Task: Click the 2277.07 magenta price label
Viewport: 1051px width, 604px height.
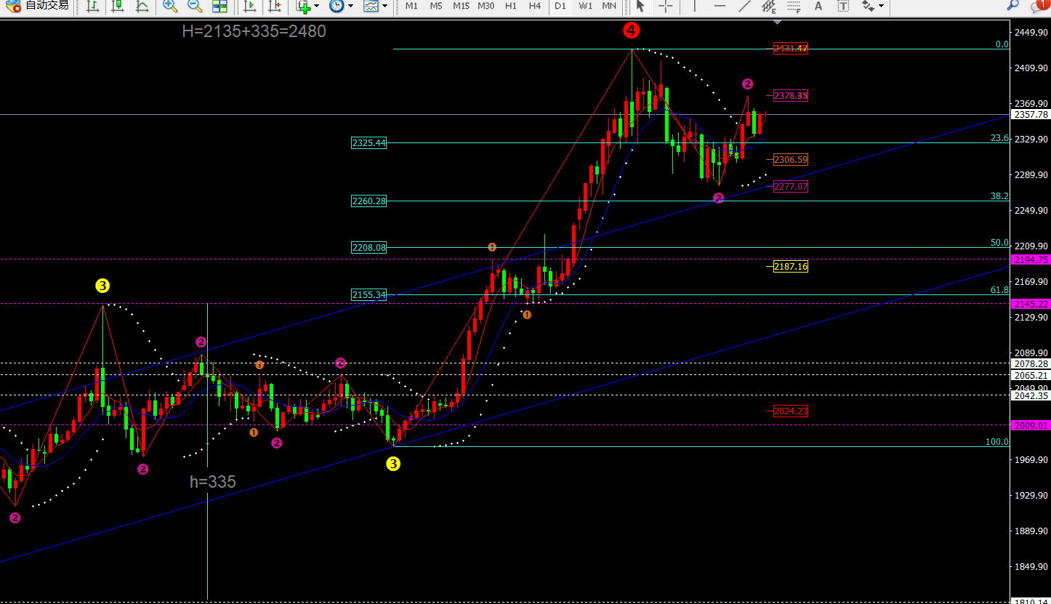Action: (790, 187)
